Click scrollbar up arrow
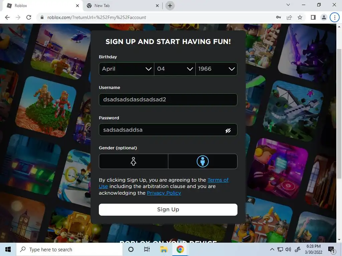 click(x=339, y=27)
